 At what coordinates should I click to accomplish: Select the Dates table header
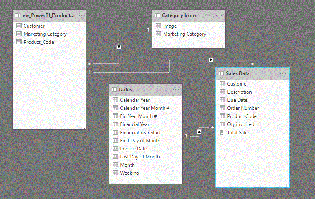pos(146,90)
